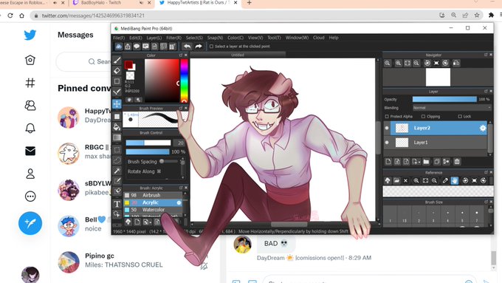This screenshot has height=283, width=502.
Task: Open Acrylic brush settings gear
Action: tap(179, 202)
